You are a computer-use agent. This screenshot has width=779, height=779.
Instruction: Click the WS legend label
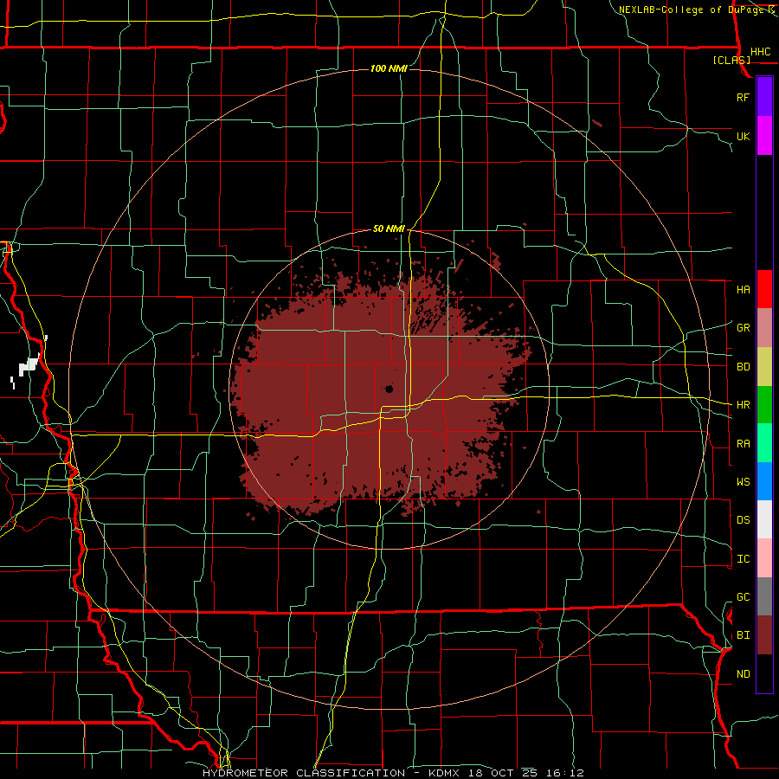click(x=744, y=481)
